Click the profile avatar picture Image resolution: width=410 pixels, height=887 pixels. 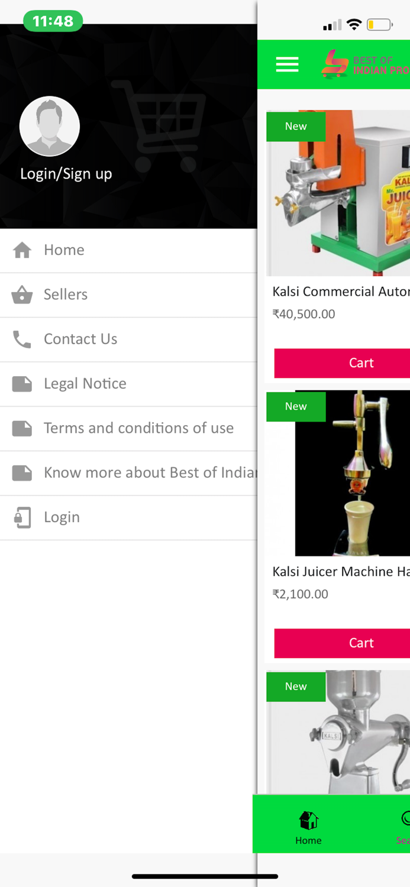point(50,126)
